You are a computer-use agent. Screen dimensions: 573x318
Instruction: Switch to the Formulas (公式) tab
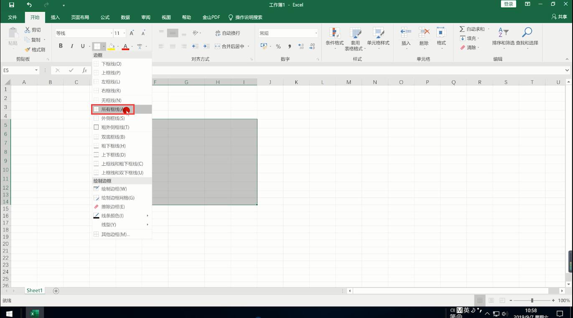pos(105,17)
